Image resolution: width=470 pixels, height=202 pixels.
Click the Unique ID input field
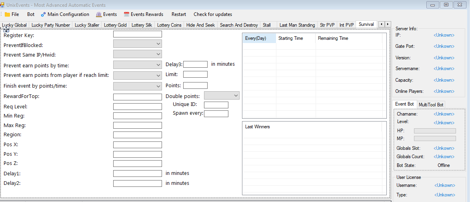(x=216, y=105)
